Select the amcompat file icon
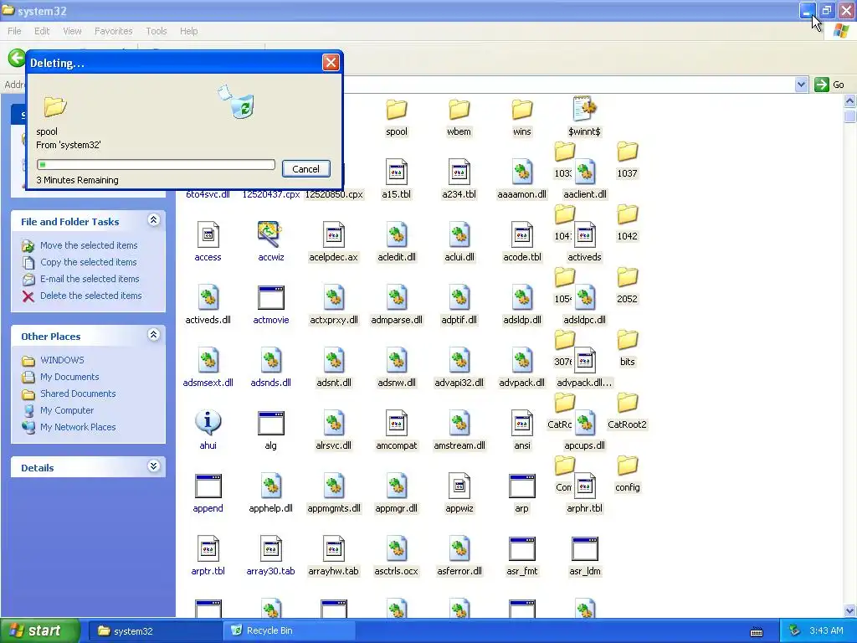 click(x=397, y=423)
